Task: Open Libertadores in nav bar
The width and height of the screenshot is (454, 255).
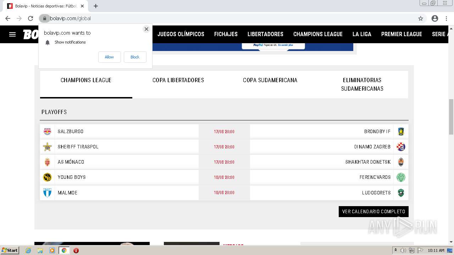Action: pyautogui.click(x=265, y=34)
